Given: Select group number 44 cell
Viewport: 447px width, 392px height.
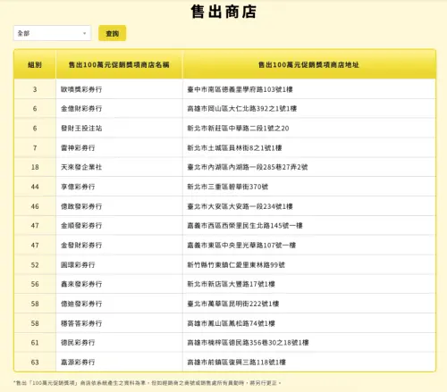Looking at the screenshot, I should 35,187.
